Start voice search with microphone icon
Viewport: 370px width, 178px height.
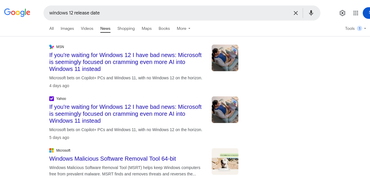(x=311, y=13)
